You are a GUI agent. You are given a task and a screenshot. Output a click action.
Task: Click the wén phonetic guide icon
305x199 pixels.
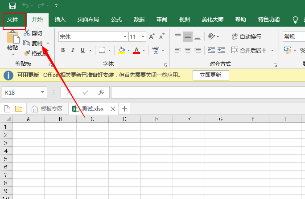[x=156, y=50]
